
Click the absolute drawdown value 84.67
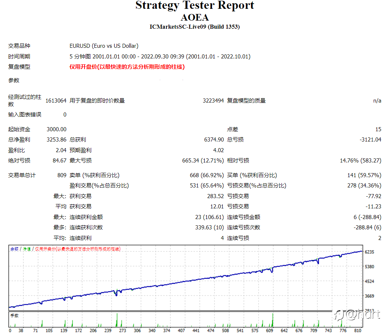tap(60, 161)
